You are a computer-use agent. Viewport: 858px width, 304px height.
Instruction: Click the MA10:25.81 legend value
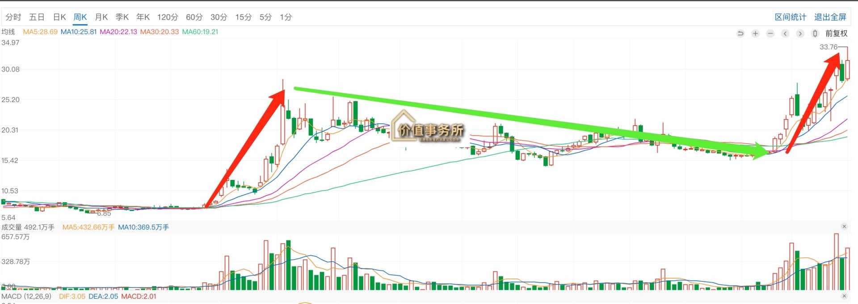(x=79, y=32)
